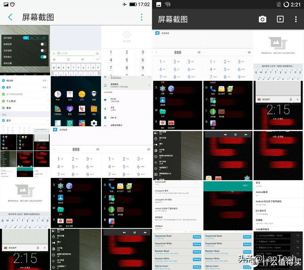Open the overflow menu in dark gallery toolbar

[x=296, y=19]
